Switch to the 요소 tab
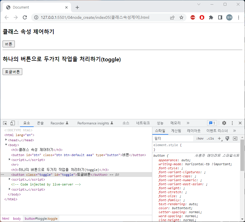The height and width of the screenshot is (222, 245). (27, 123)
